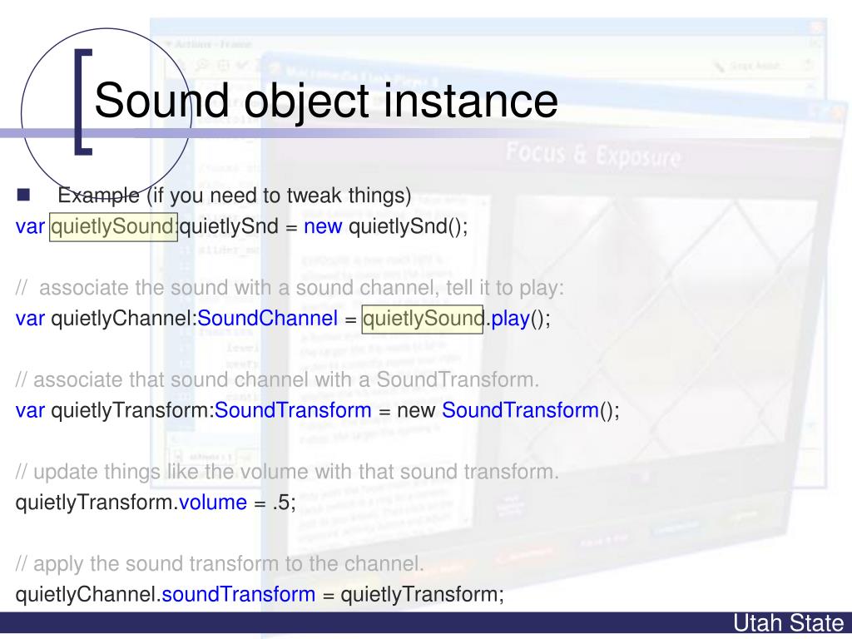Click the blue lowercase "soundTransform" property

(x=239, y=594)
